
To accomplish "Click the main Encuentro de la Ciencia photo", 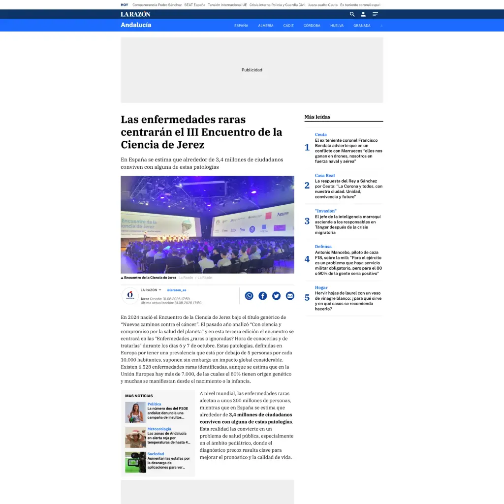I will pyautogui.click(x=207, y=224).
